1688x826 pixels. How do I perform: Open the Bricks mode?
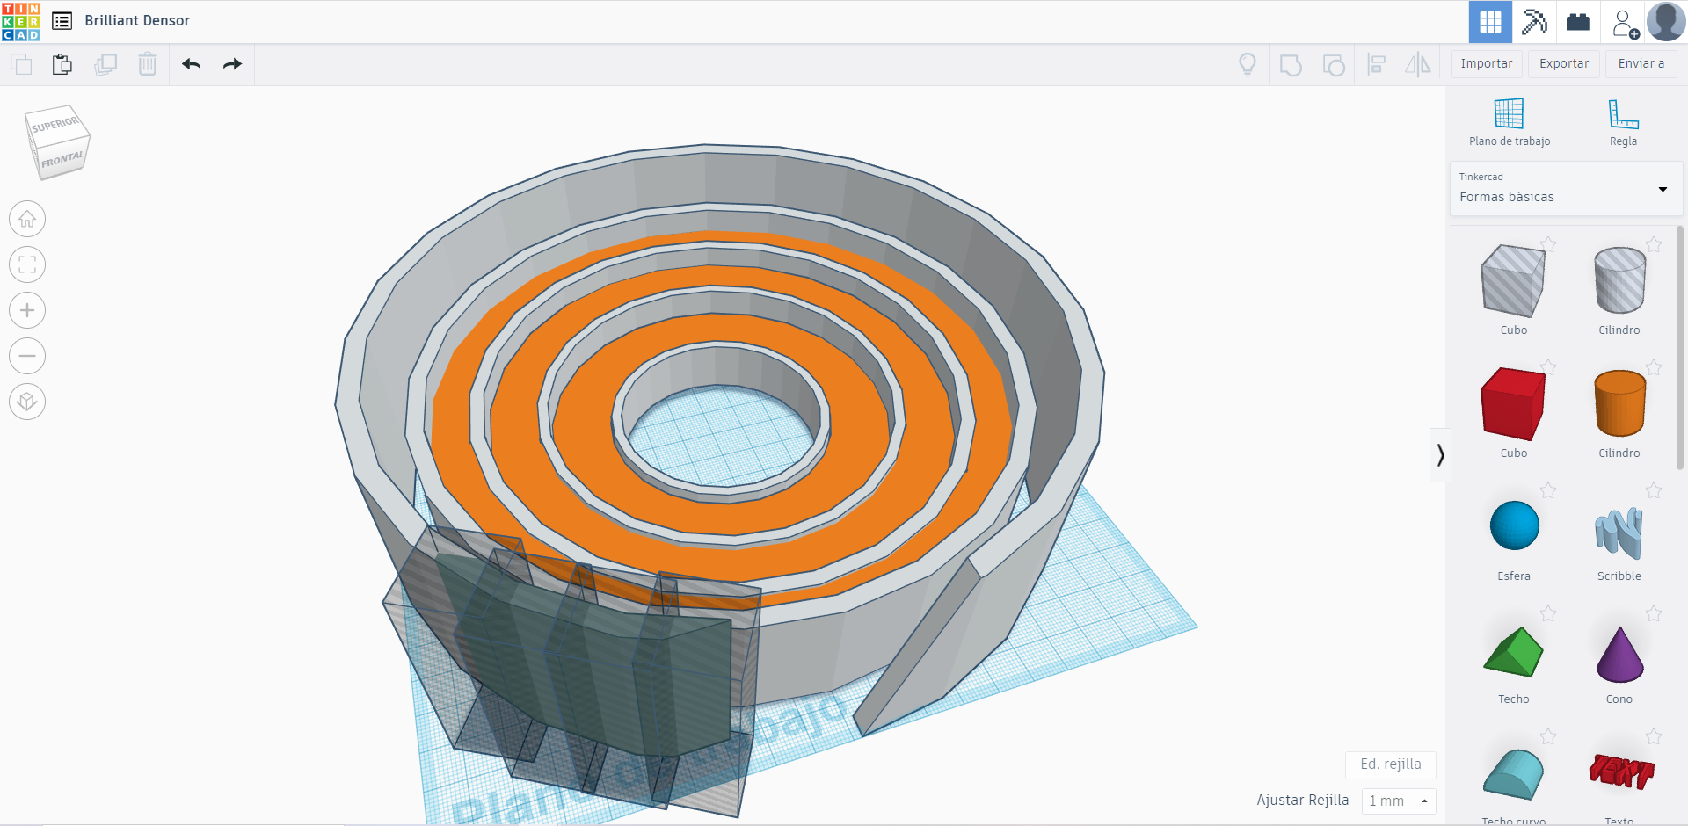(x=1578, y=22)
